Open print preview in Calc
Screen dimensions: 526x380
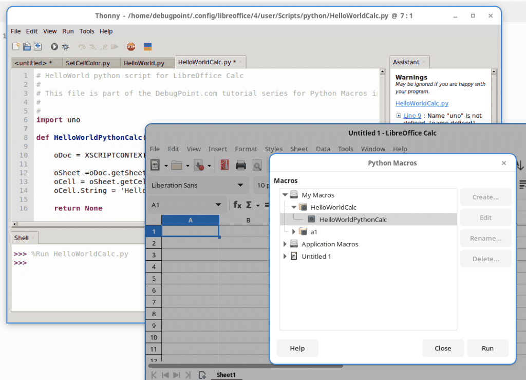coord(256,165)
